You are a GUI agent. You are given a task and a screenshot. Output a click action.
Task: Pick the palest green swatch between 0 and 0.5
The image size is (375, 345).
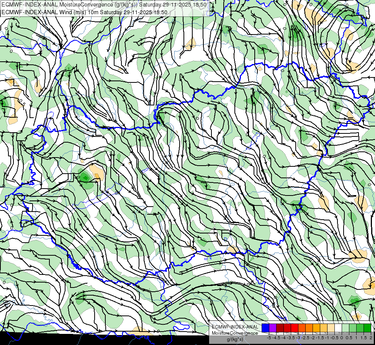(x=346, y=328)
